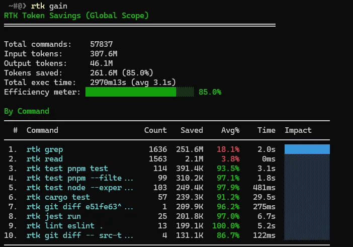The height and width of the screenshot is (247, 353).
Task: Click the 275ms time value
Action: click(x=264, y=207)
